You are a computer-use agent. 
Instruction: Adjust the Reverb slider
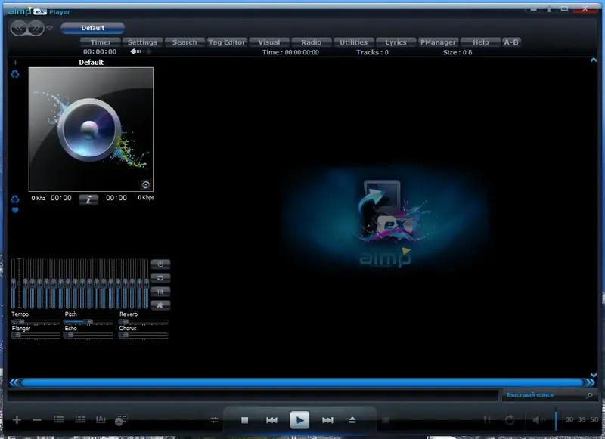click(x=143, y=322)
